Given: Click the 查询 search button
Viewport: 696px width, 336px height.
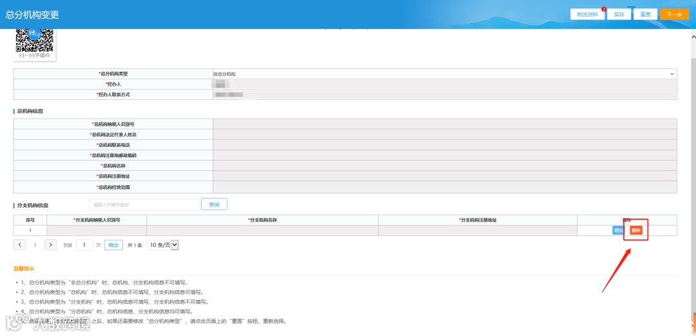Looking at the screenshot, I should [215, 204].
